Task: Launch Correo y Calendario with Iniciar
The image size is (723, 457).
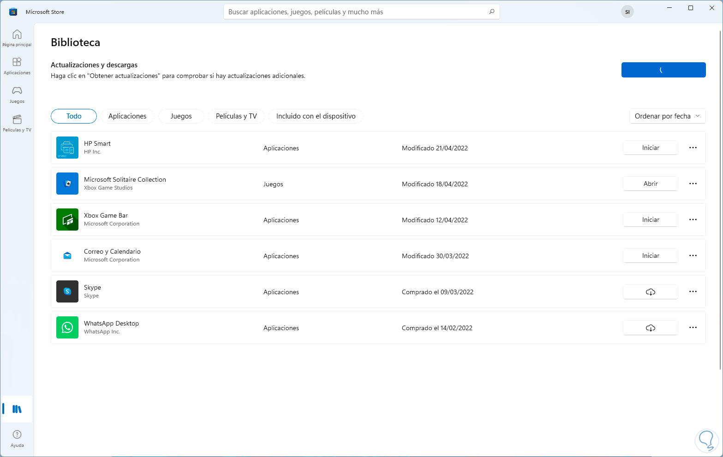Action: (650, 256)
